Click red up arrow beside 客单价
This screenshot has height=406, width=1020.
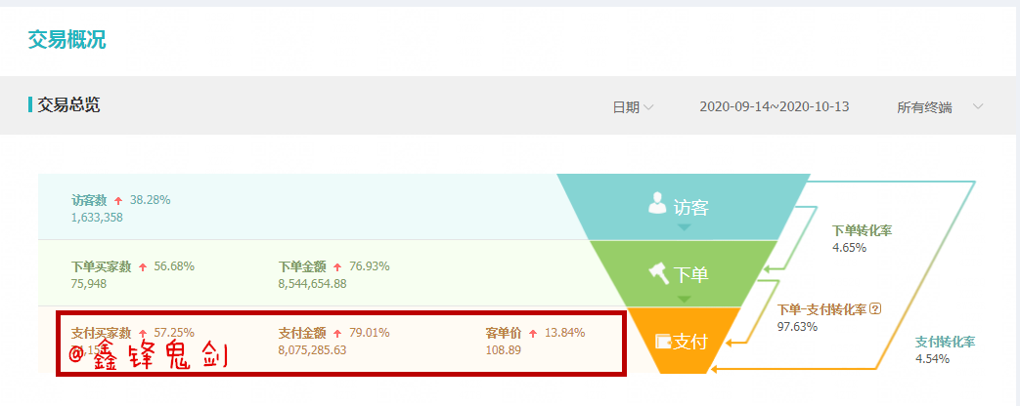533,333
